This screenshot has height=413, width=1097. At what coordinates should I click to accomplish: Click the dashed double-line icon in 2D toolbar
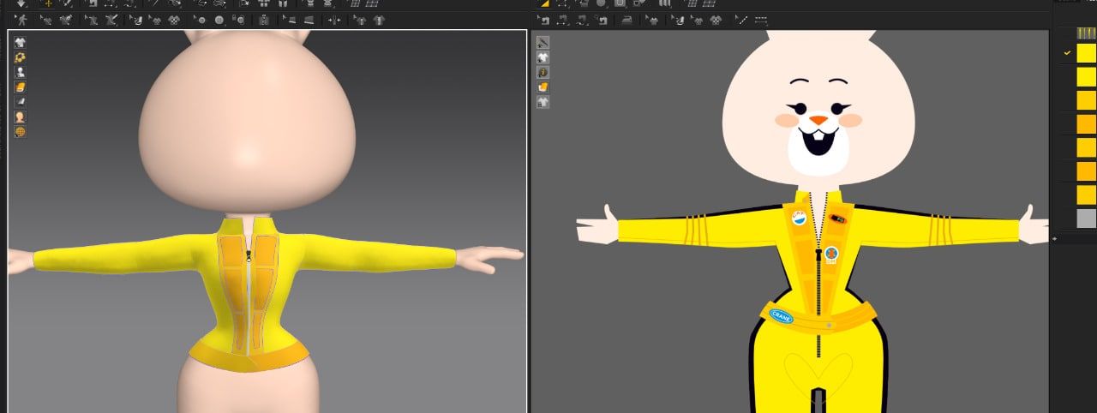point(761,20)
